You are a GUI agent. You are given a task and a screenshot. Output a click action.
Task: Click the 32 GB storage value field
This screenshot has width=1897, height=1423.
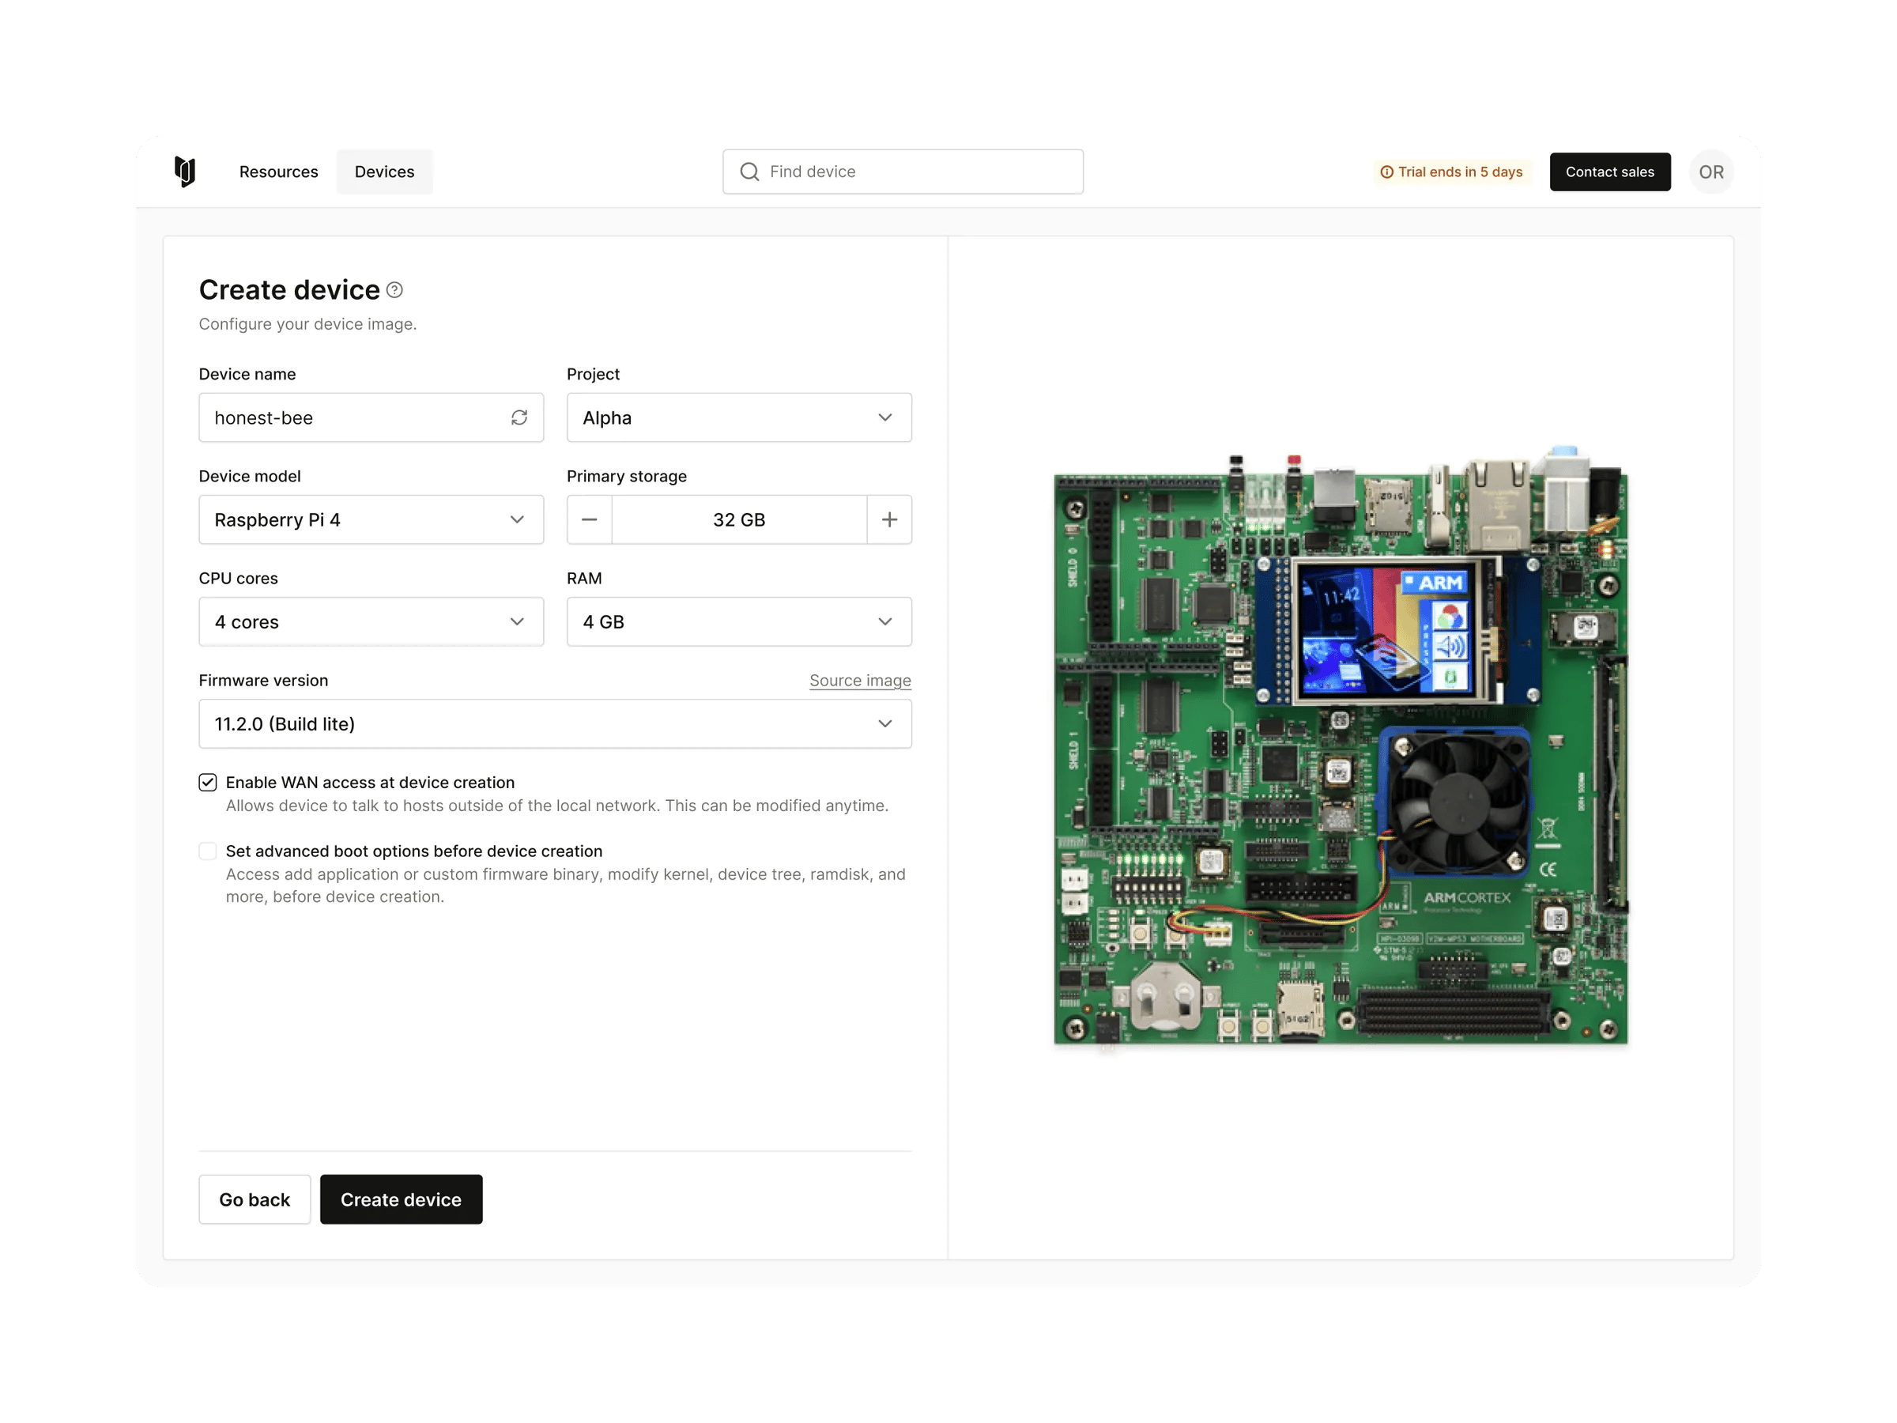[x=739, y=520]
